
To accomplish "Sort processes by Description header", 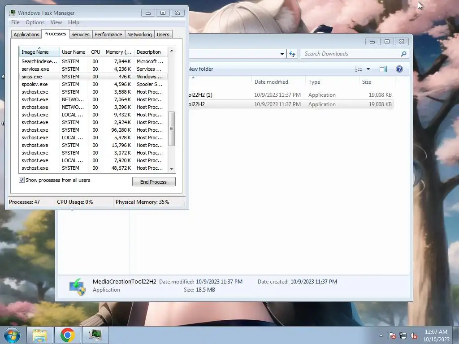I will coord(151,52).
